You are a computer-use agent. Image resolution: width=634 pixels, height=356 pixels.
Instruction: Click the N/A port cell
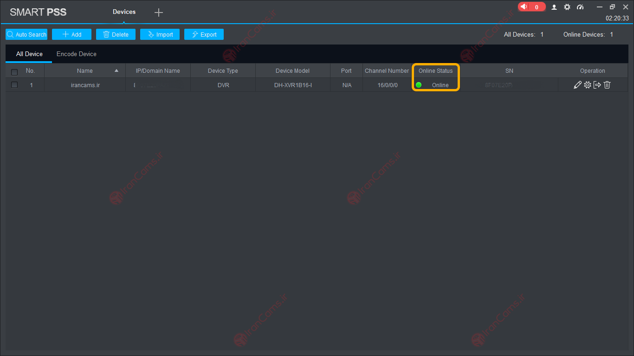(346, 85)
